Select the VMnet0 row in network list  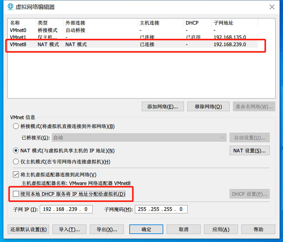(134, 30)
